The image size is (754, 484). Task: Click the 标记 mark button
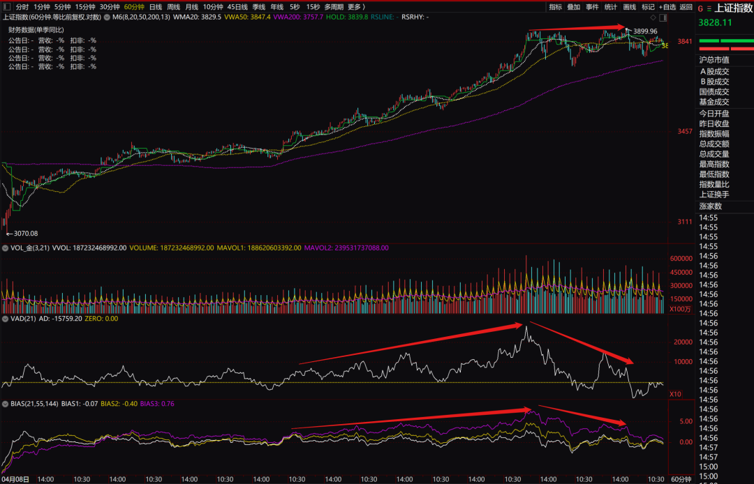648,7
